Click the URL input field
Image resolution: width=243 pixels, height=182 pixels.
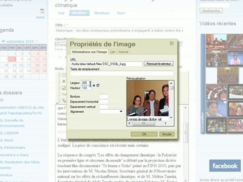pyautogui.click(x=106, y=64)
